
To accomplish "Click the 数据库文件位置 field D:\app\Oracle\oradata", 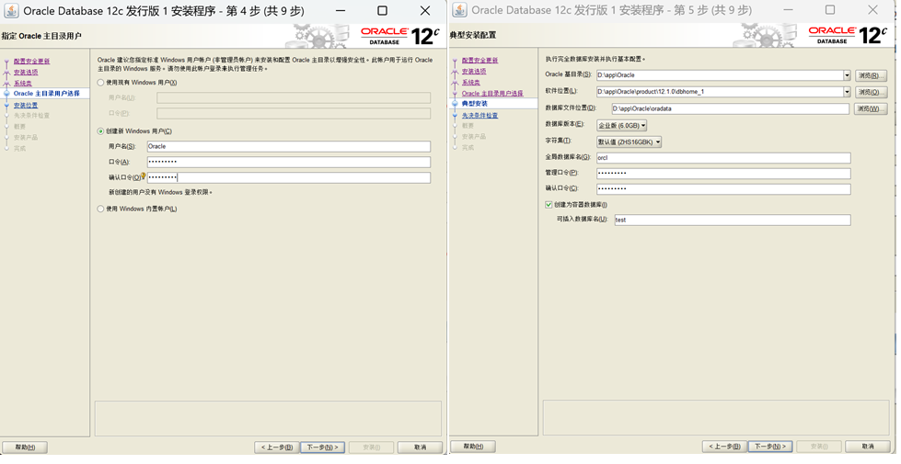I will (x=731, y=108).
